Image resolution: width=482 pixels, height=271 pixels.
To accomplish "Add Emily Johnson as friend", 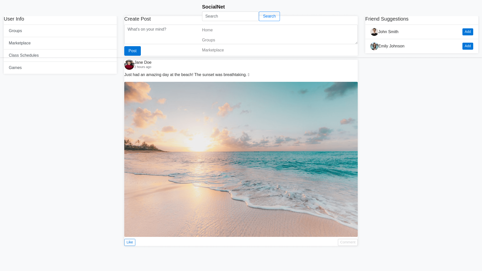I will pos(467,46).
